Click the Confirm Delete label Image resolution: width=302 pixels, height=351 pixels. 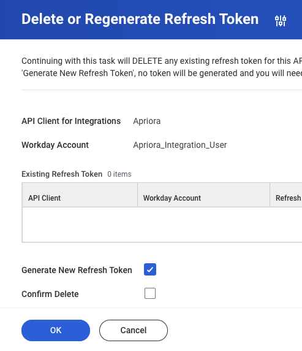[x=50, y=294]
